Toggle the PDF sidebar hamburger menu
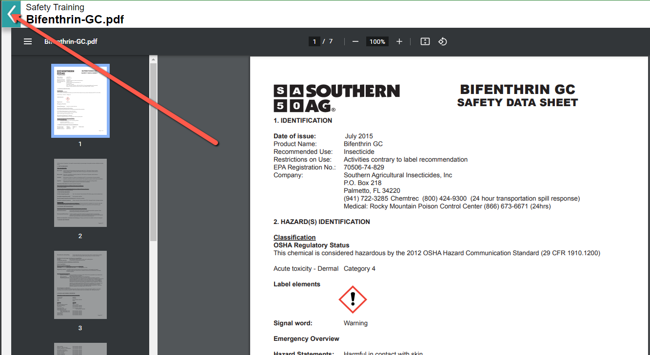This screenshot has width=650, height=355. 28,41
